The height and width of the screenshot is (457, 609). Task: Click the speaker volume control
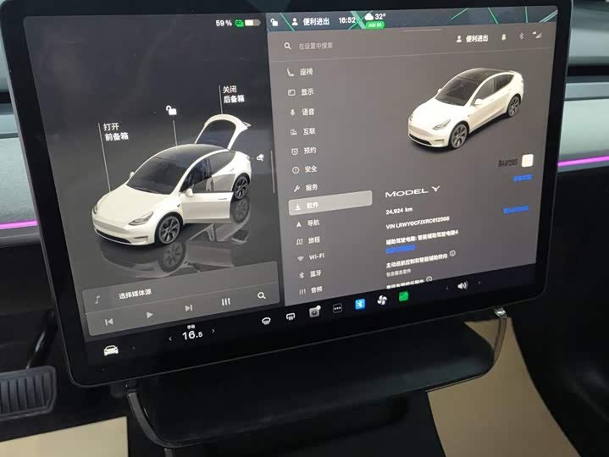point(462,286)
